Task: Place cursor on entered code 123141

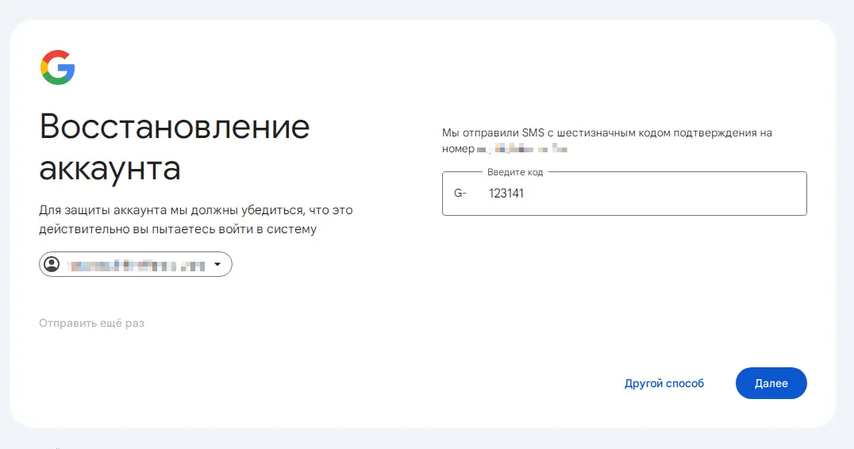Action: pos(506,194)
